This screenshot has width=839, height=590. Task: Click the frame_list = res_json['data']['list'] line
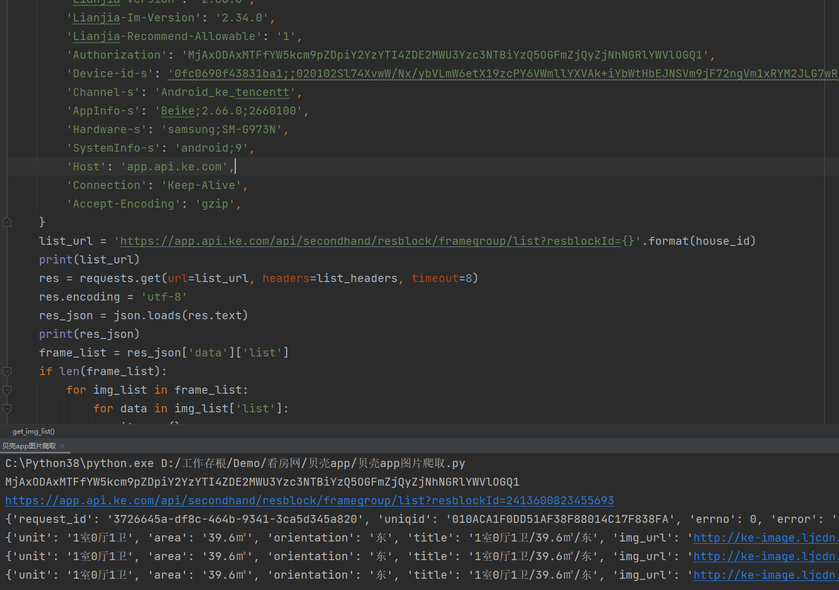[164, 353]
